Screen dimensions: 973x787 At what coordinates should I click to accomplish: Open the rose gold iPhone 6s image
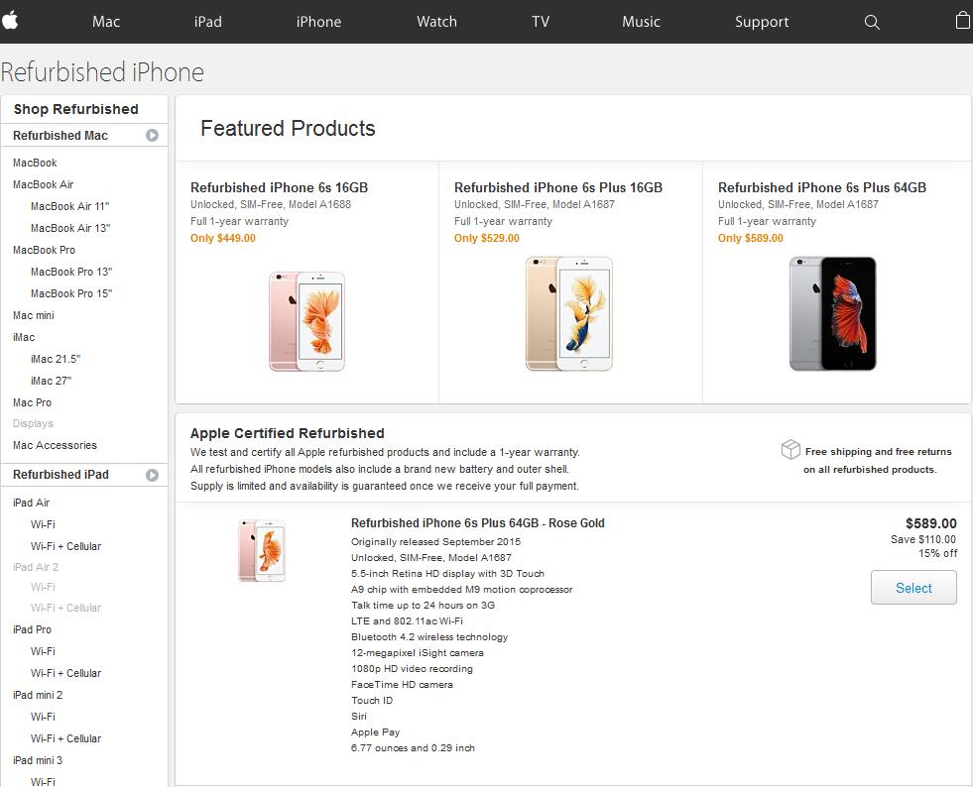pyautogui.click(x=307, y=321)
